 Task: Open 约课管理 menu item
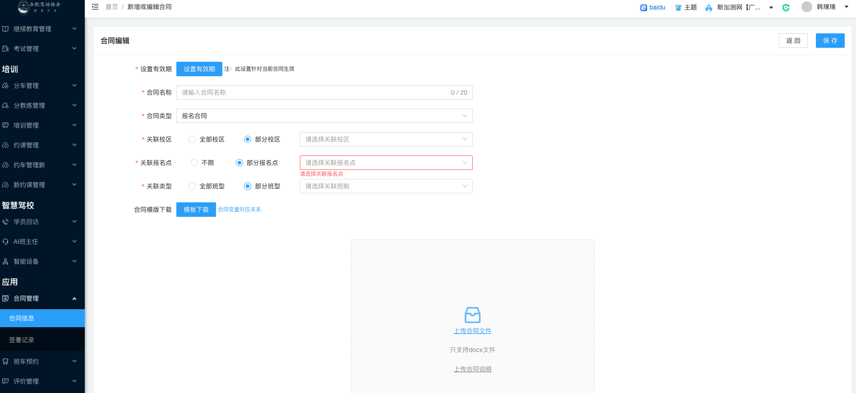tap(42, 145)
